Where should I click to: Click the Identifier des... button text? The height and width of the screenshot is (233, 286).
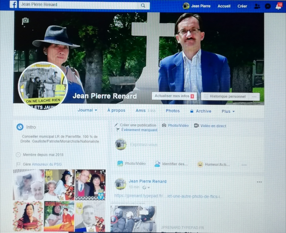(x=175, y=164)
